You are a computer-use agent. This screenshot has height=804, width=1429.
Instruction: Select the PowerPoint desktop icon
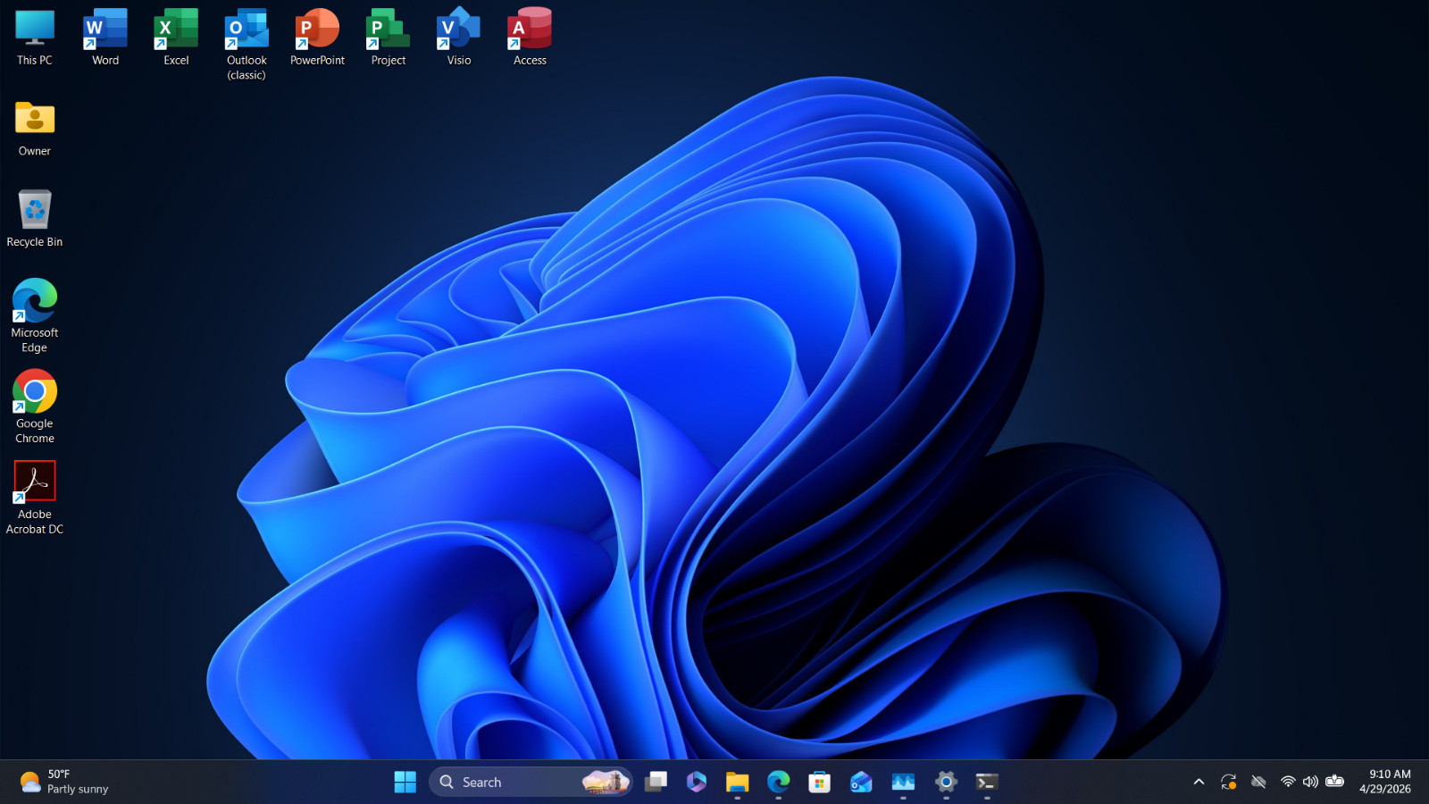click(x=317, y=38)
